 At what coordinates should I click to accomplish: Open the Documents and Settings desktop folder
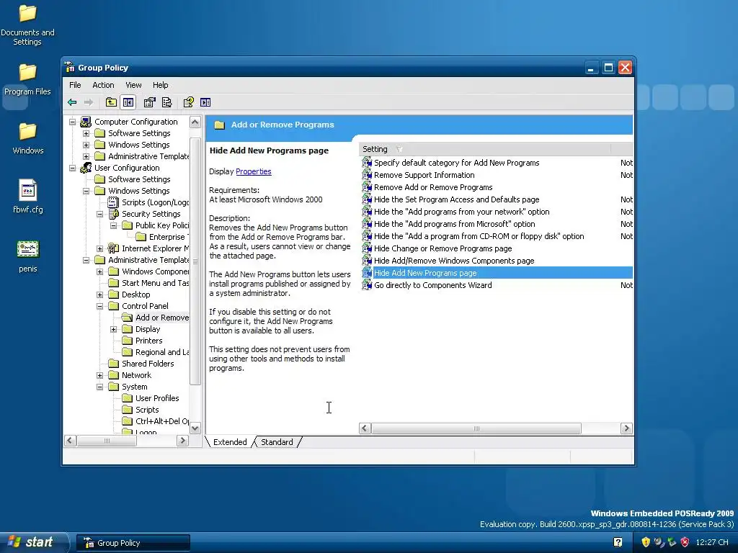coord(27,25)
